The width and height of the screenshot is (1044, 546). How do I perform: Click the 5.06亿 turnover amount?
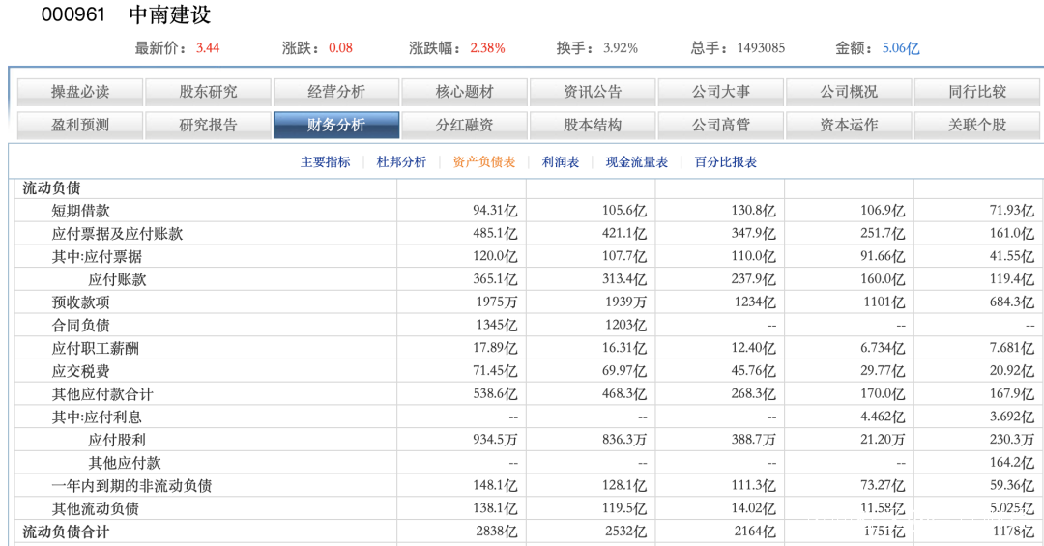901,48
